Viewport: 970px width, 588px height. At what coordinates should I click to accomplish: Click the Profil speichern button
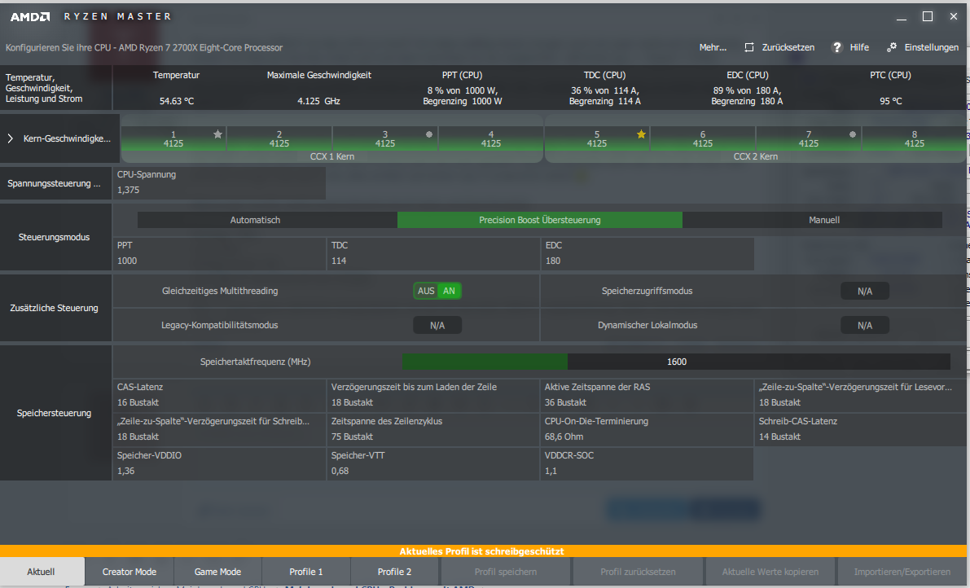(x=506, y=572)
